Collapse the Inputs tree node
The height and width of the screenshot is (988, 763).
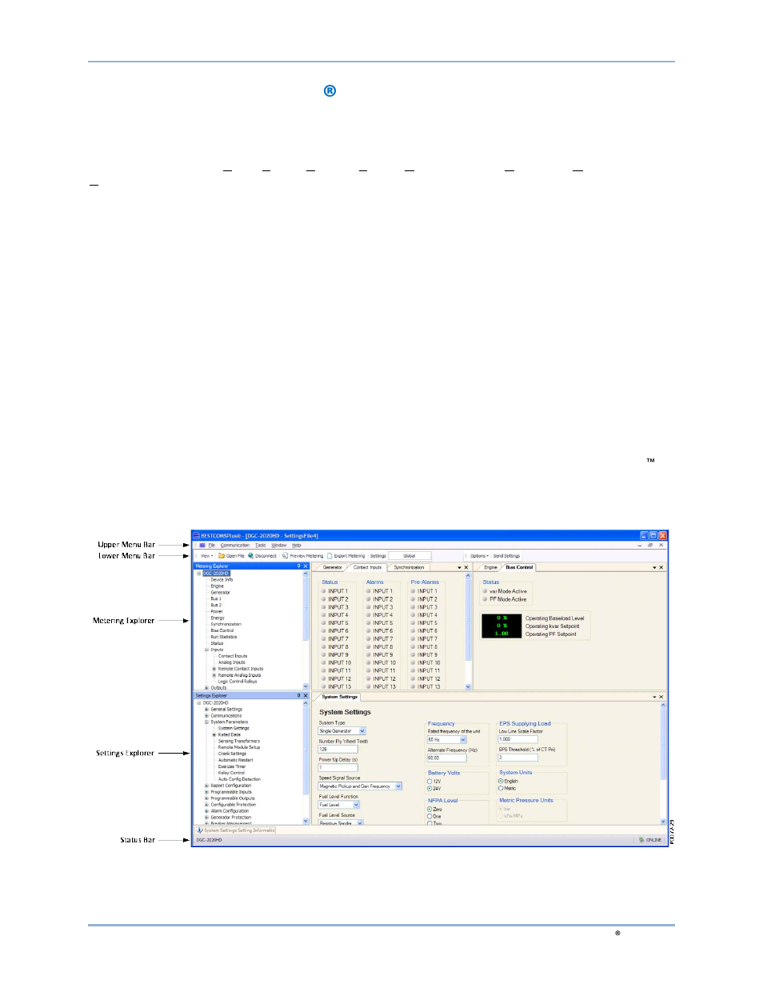tap(206, 650)
